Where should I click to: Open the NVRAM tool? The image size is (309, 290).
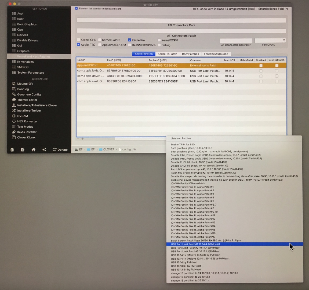[23, 116]
